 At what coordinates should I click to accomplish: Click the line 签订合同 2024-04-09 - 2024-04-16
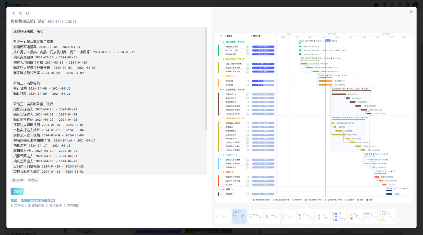coord(42,88)
